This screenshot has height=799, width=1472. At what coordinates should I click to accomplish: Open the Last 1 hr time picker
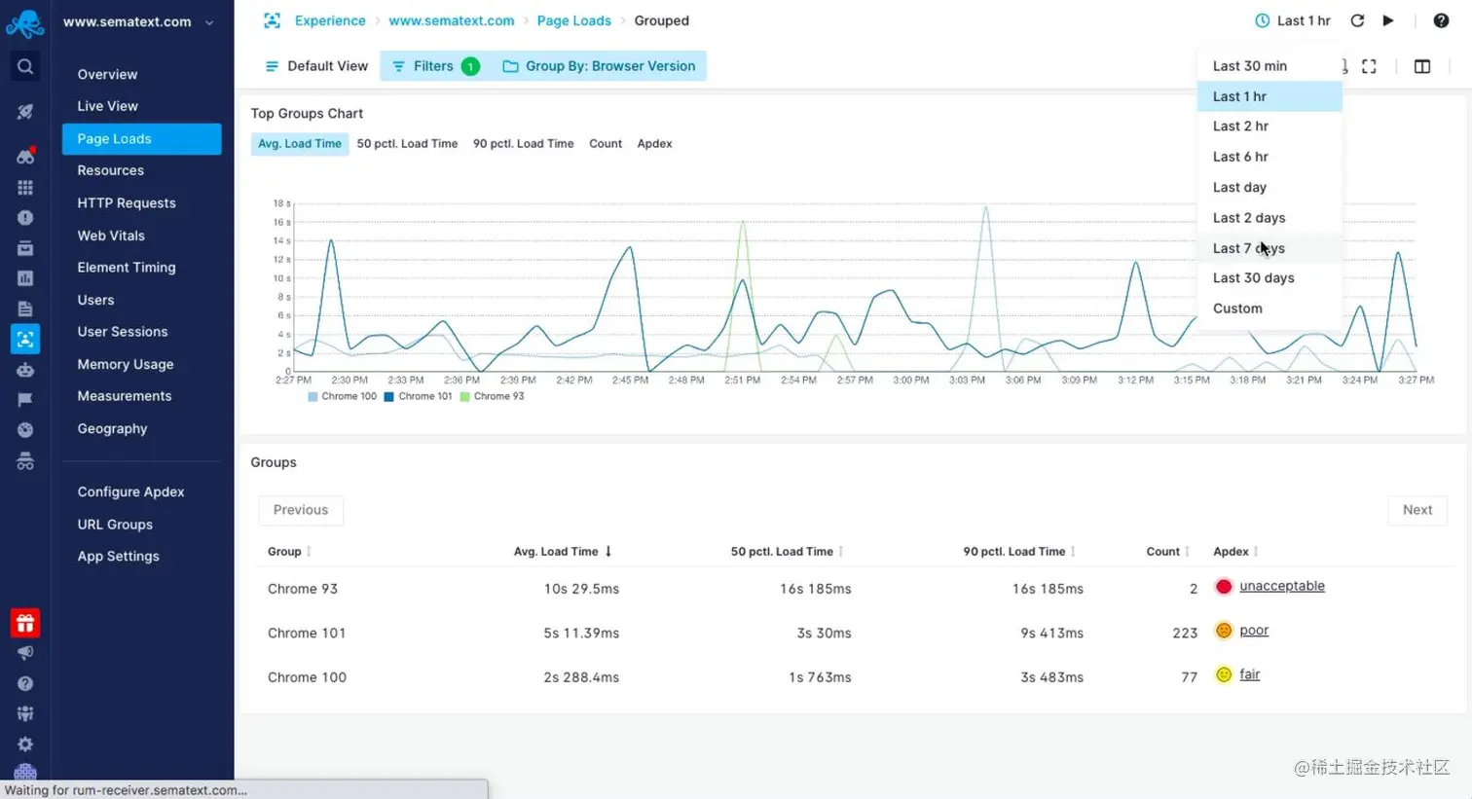[1292, 20]
